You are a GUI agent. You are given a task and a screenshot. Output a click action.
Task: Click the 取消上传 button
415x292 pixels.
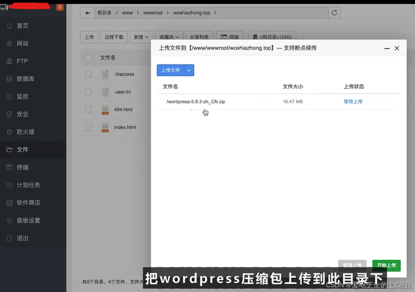[x=352, y=265]
